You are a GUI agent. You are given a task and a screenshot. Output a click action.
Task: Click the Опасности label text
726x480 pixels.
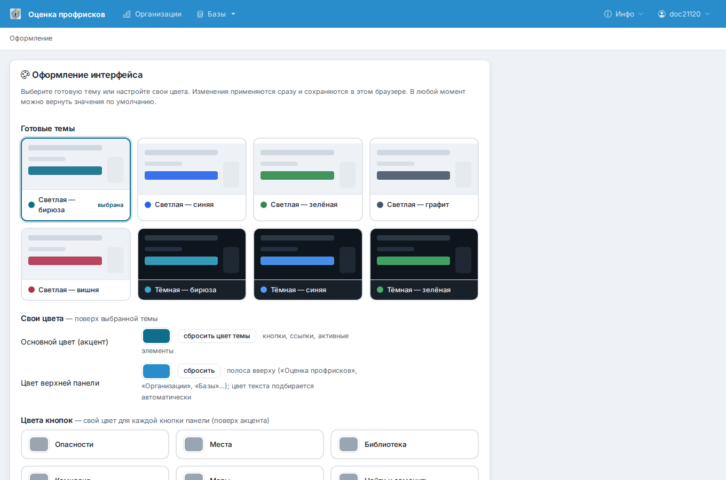tap(74, 444)
